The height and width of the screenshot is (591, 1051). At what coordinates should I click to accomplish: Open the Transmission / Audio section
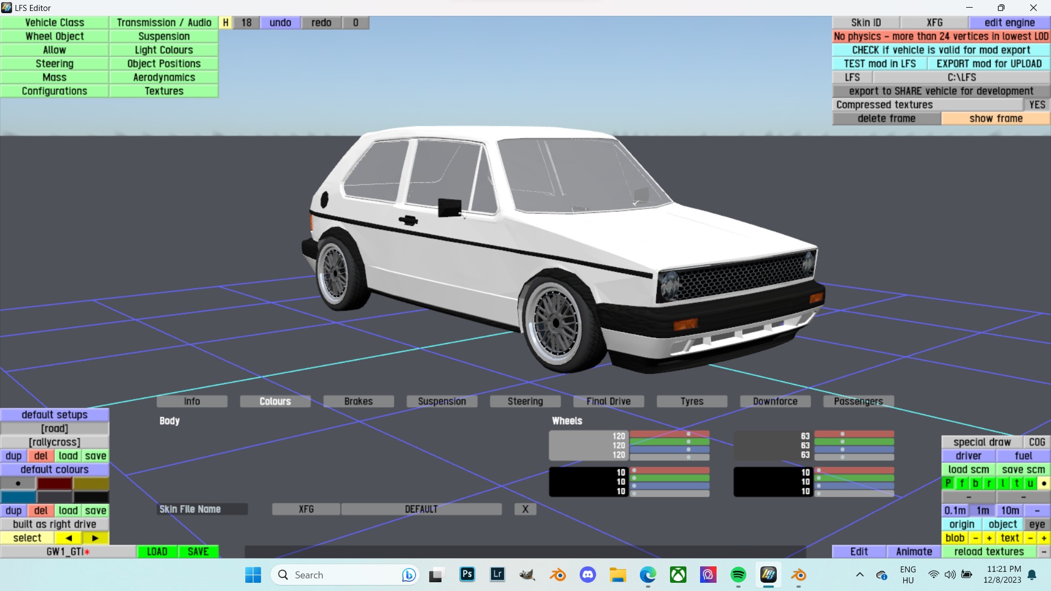point(164,22)
